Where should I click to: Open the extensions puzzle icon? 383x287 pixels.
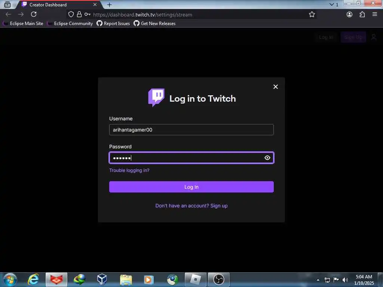pyautogui.click(x=362, y=15)
